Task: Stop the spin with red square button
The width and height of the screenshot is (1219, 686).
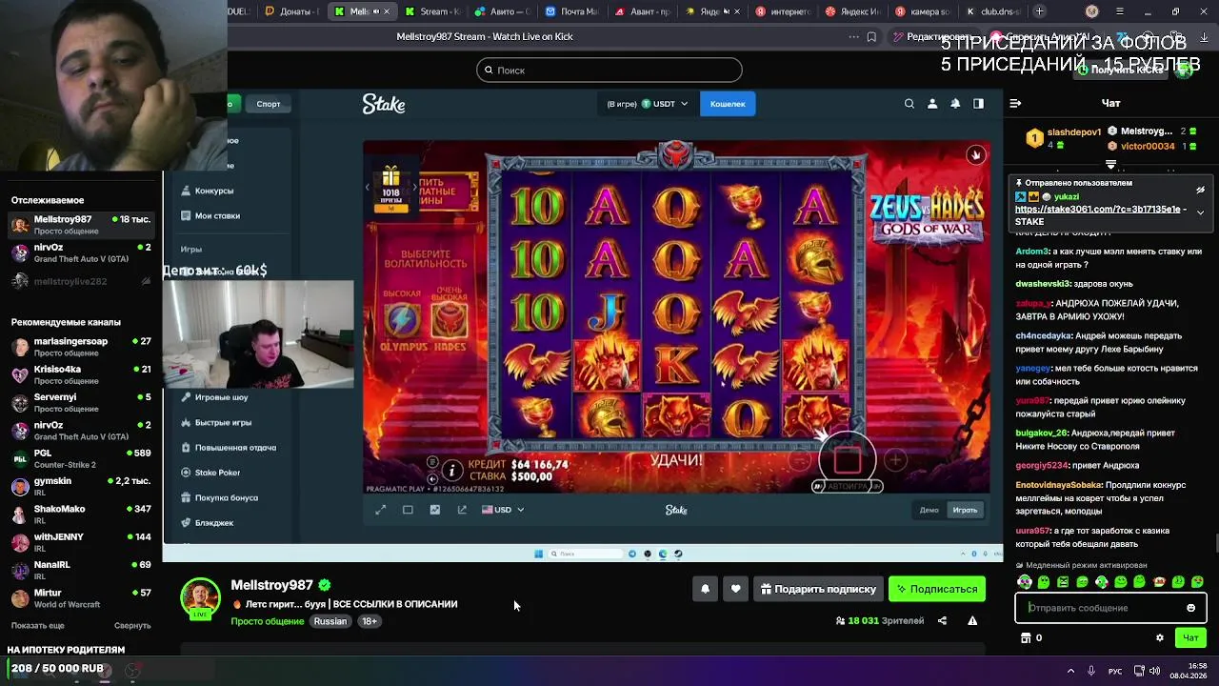Action: (848, 460)
